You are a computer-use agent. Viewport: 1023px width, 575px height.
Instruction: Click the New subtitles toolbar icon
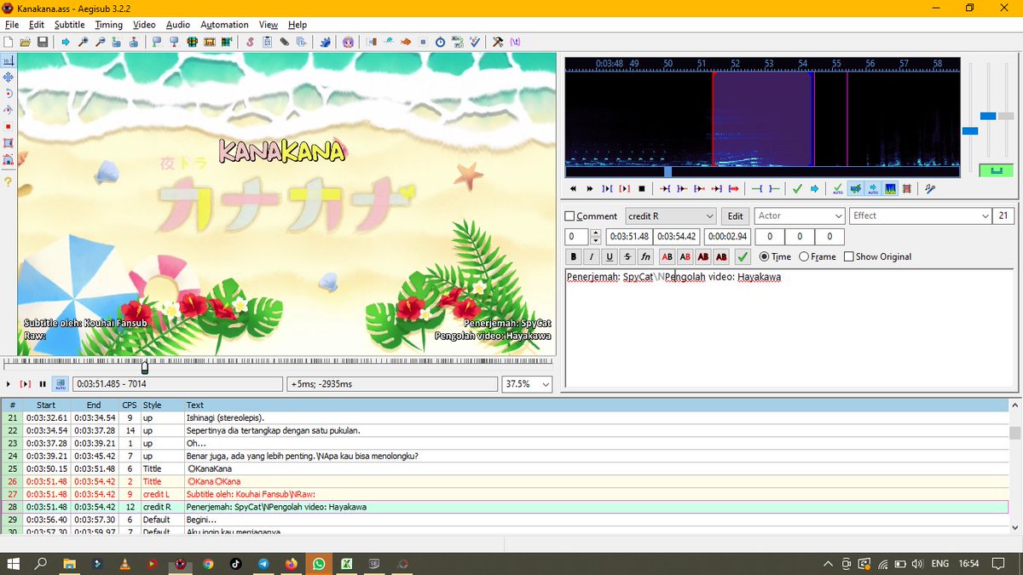tap(8, 42)
